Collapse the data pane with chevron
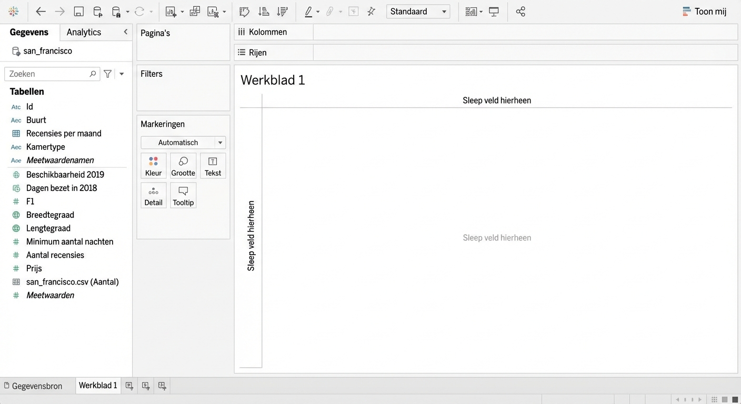This screenshot has height=404, width=741. [x=125, y=32]
